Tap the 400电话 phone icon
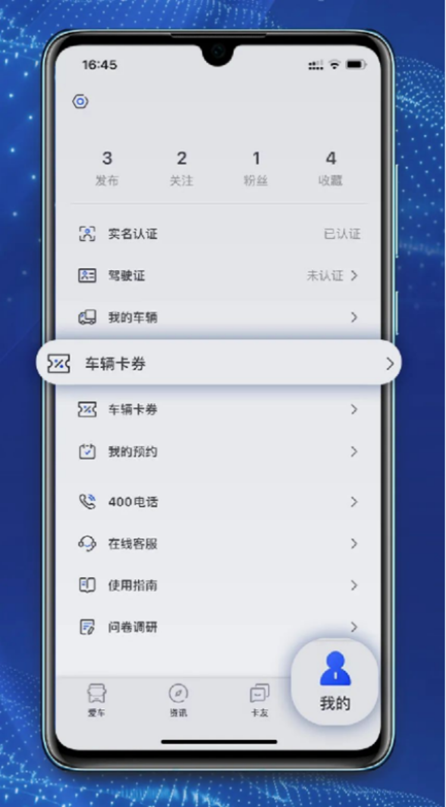The image size is (446, 807). [87, 502]
